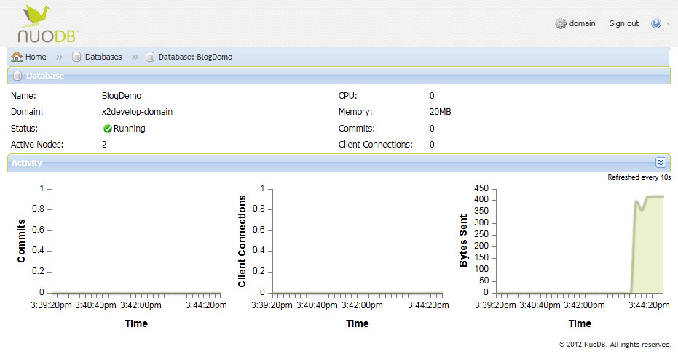Click the 450 tick on Bytes Sent axis

click(481, 188)
